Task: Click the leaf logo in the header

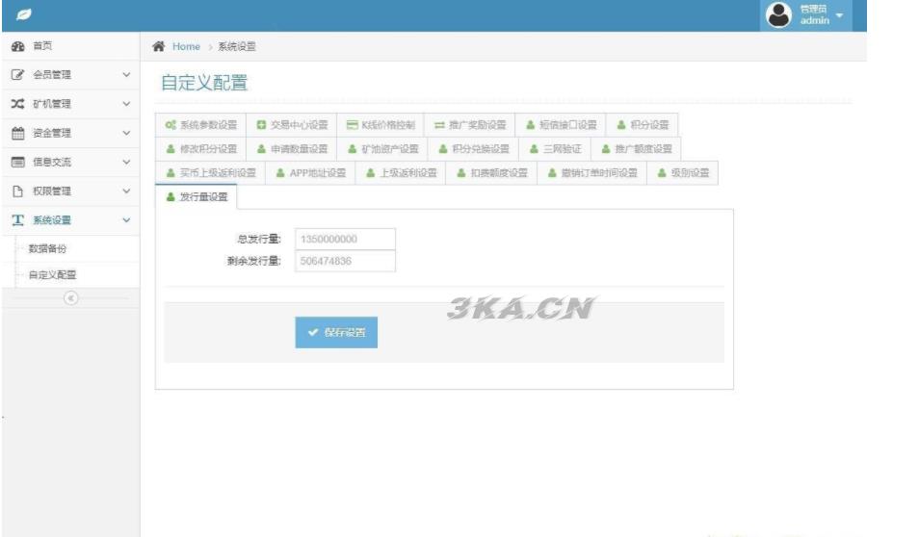Action: click(23, 14)
